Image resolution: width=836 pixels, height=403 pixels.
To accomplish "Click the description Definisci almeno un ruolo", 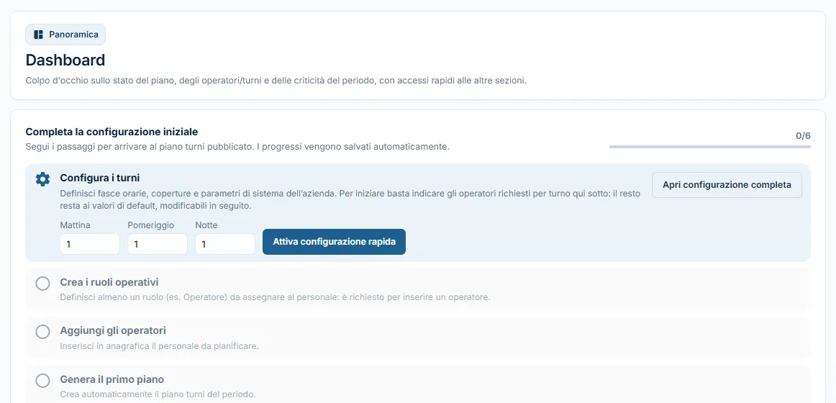I will coord(275,297).
